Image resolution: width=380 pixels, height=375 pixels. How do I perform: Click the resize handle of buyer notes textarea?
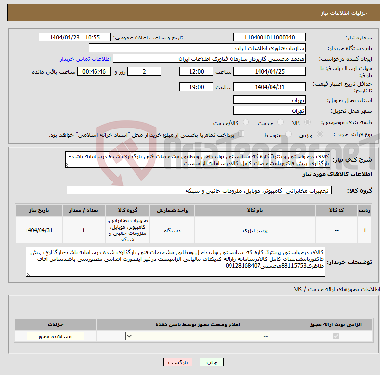coord(28,274)
